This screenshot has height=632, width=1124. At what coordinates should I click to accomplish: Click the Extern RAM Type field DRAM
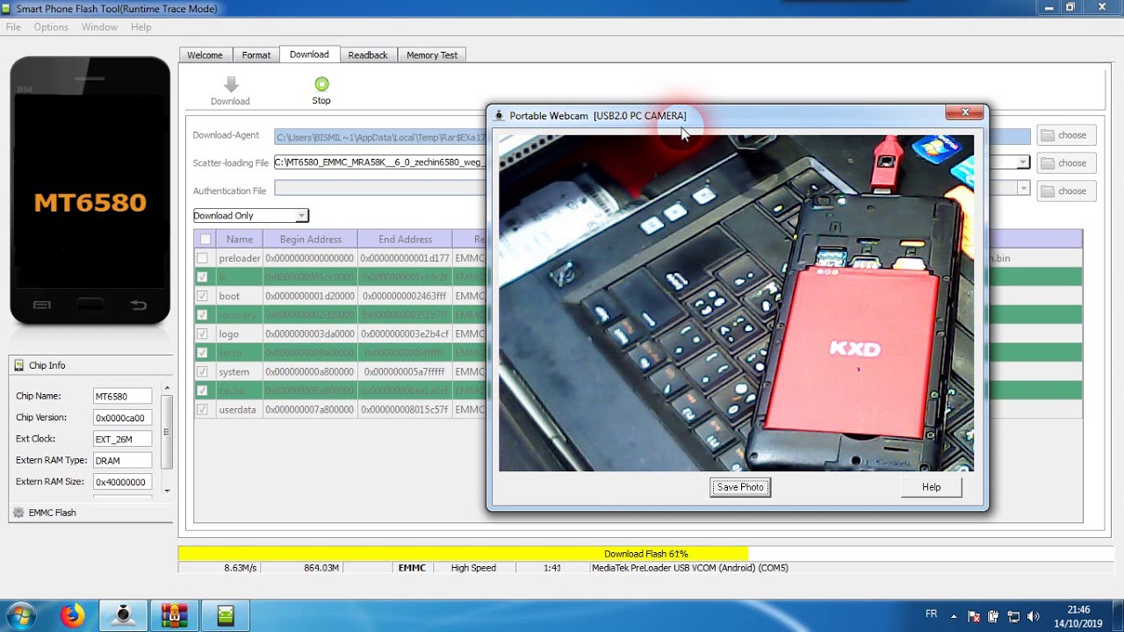pyautogui.click(x=123, y=460)
